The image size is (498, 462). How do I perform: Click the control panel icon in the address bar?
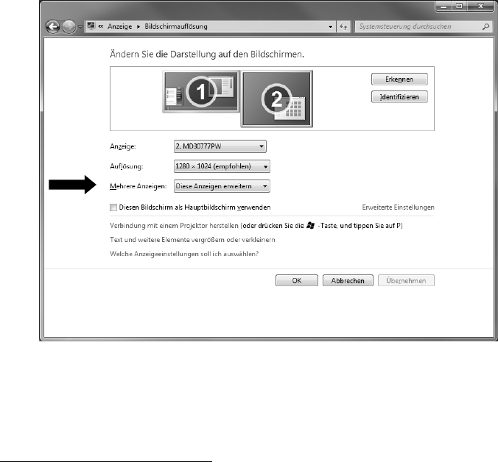91,26
